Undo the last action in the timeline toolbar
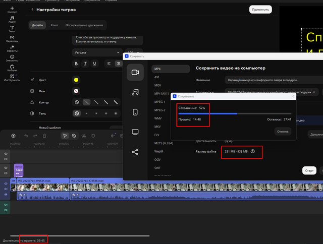The width and height of the screenshot is (323, 244). (x=26, y=136)
